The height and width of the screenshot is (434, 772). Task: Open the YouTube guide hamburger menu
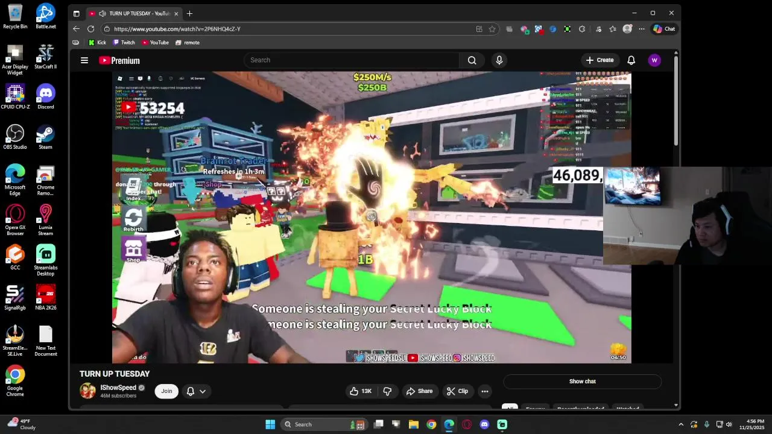(x=84, y=60)
